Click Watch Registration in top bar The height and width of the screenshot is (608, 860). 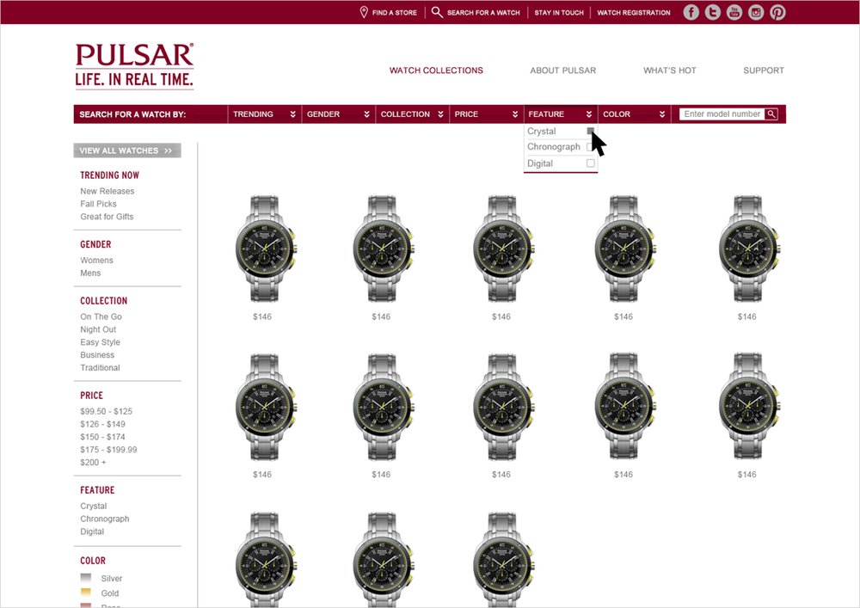[634, 13]
